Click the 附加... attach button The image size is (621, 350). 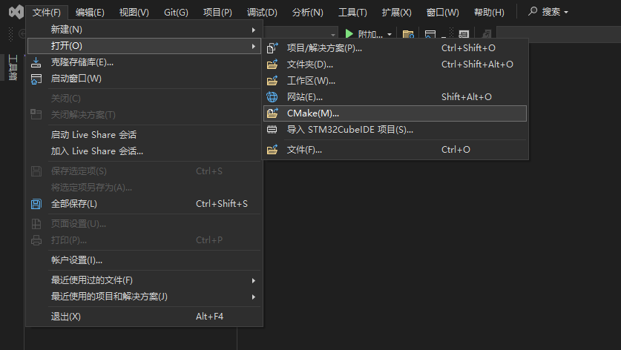370,33
